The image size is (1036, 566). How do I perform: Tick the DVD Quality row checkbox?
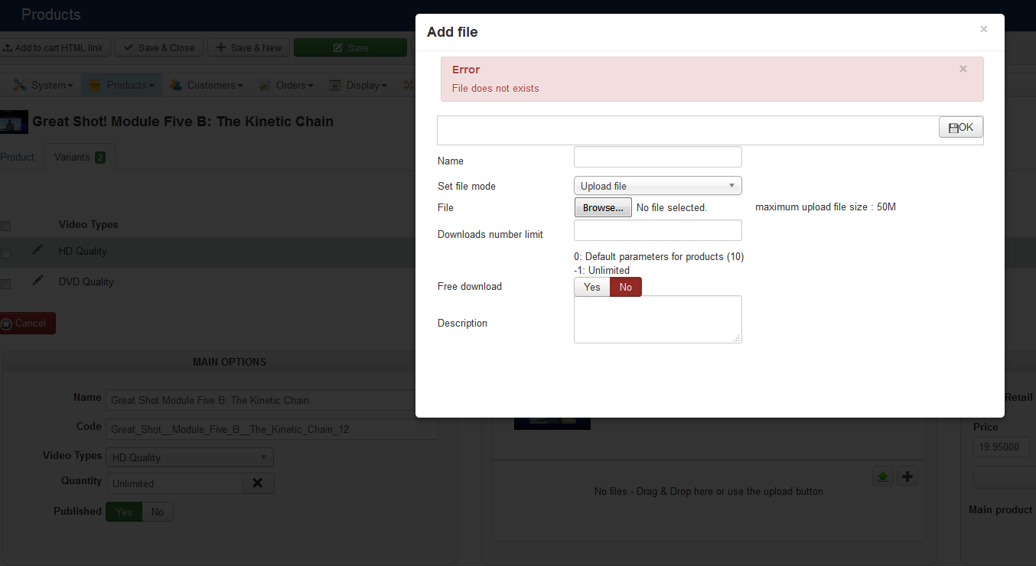point(6,284)
